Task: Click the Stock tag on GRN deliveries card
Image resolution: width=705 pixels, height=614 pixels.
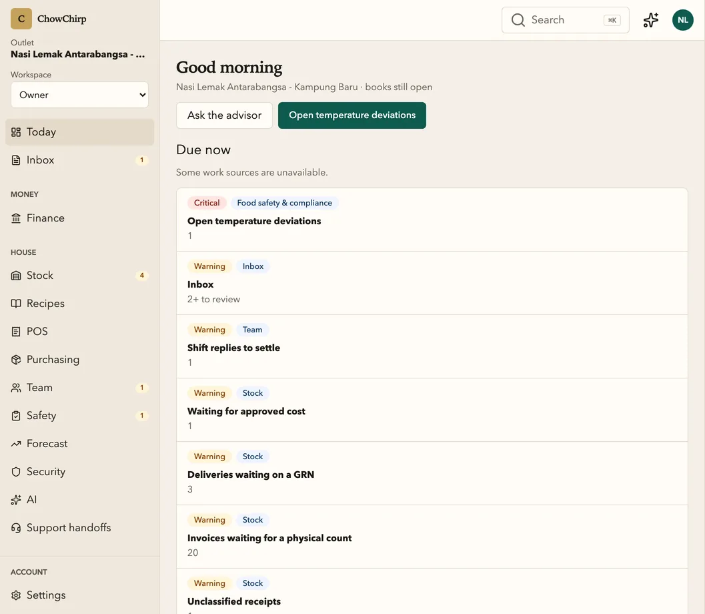Action: click(253, 456)
